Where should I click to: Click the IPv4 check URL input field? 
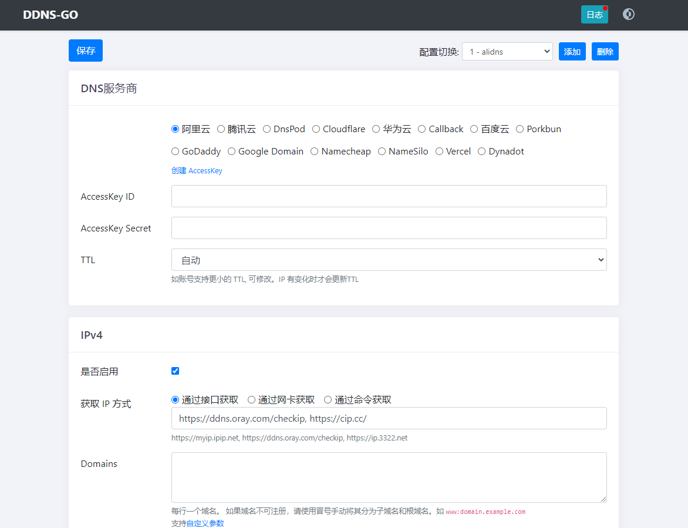tap(389, 418)
